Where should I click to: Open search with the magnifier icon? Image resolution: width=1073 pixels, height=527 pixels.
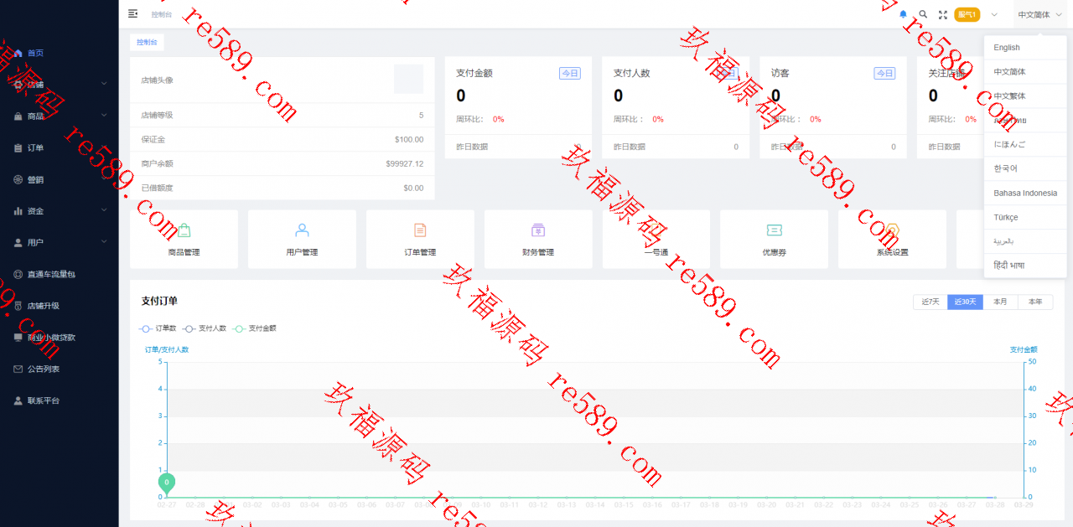click(923, 14)
